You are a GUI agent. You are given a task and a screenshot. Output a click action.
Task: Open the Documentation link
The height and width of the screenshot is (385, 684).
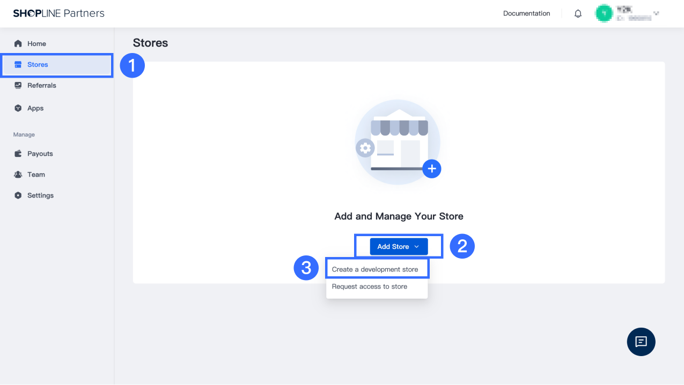coord(526,13)
